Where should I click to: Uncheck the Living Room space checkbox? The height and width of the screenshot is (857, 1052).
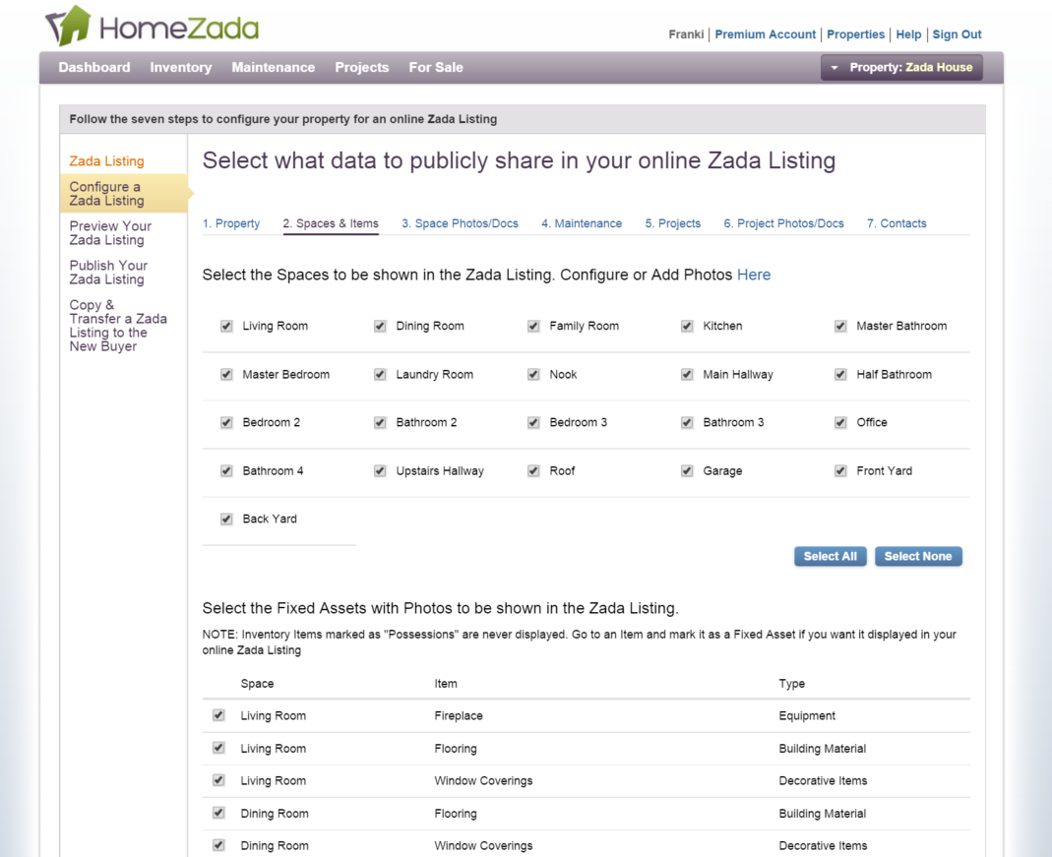pos(226,326)
